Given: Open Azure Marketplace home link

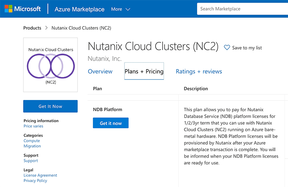Looking at the screenshot, I should point(79,9).
